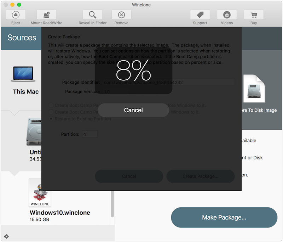Image resolution: width=283 pixels, height=242 pixels.
Task: Click the Sources list scrollbar
Action: tap(112, 203)
